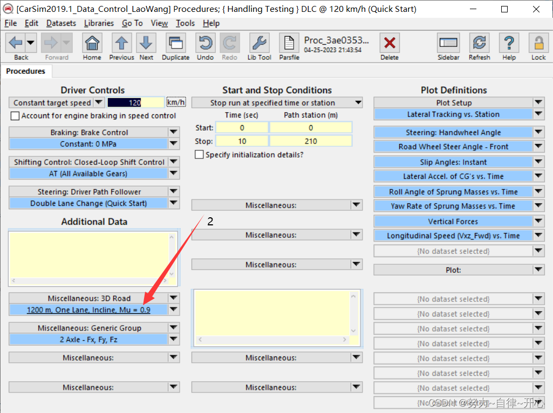Open Double Lane Change (Quick Start) dataset
Image resolution: width=553 pixels, height=413 pixels.
(88, 203)
